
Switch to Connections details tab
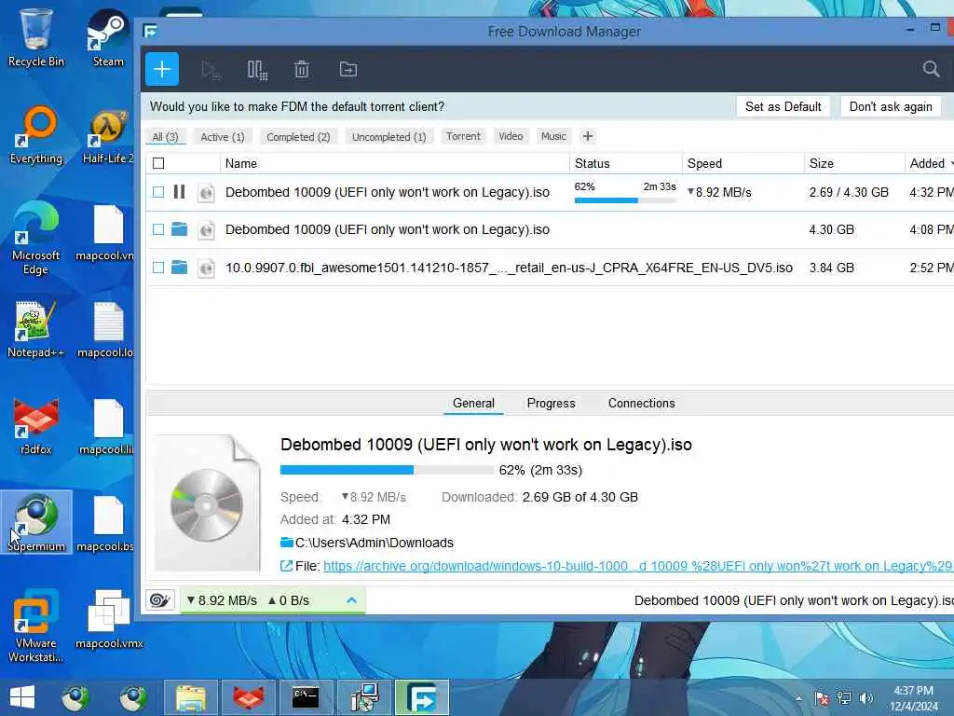coord(641,403)
